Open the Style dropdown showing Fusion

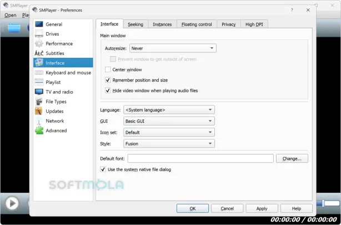[169, 144]
